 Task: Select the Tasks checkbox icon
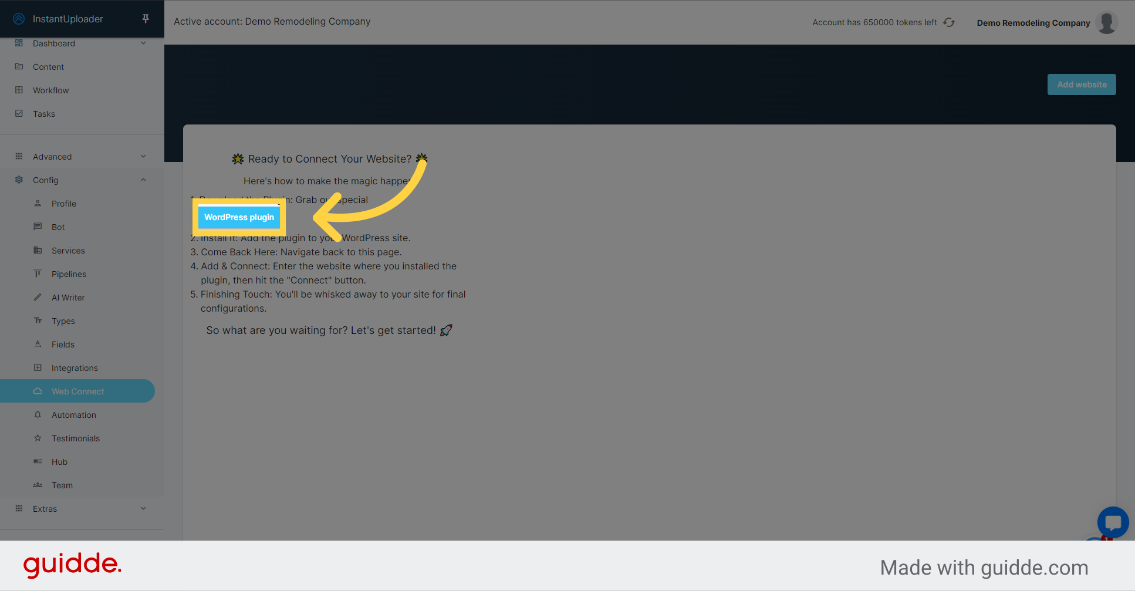click(x=19, y=113)
